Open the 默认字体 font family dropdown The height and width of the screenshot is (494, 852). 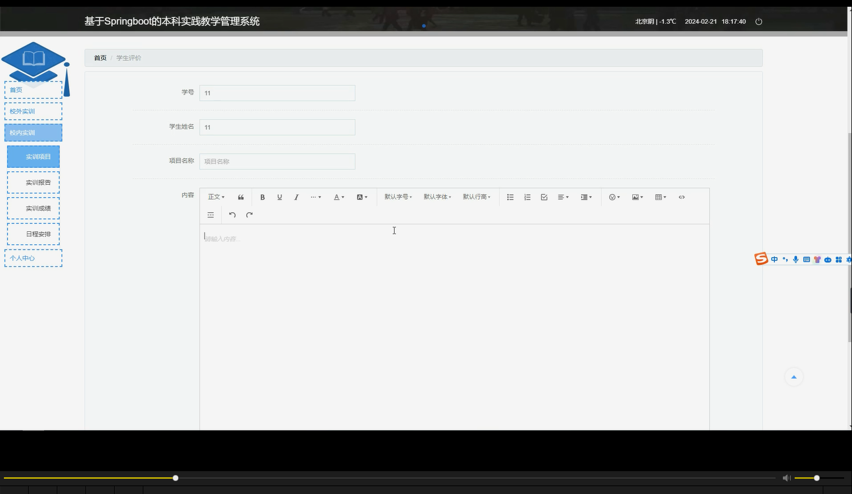tap(437, 197)
